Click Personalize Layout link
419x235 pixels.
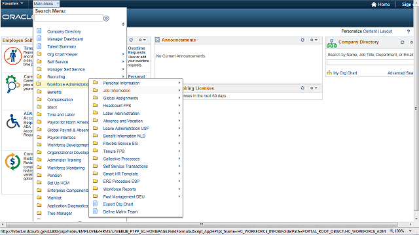pos(386,31)
